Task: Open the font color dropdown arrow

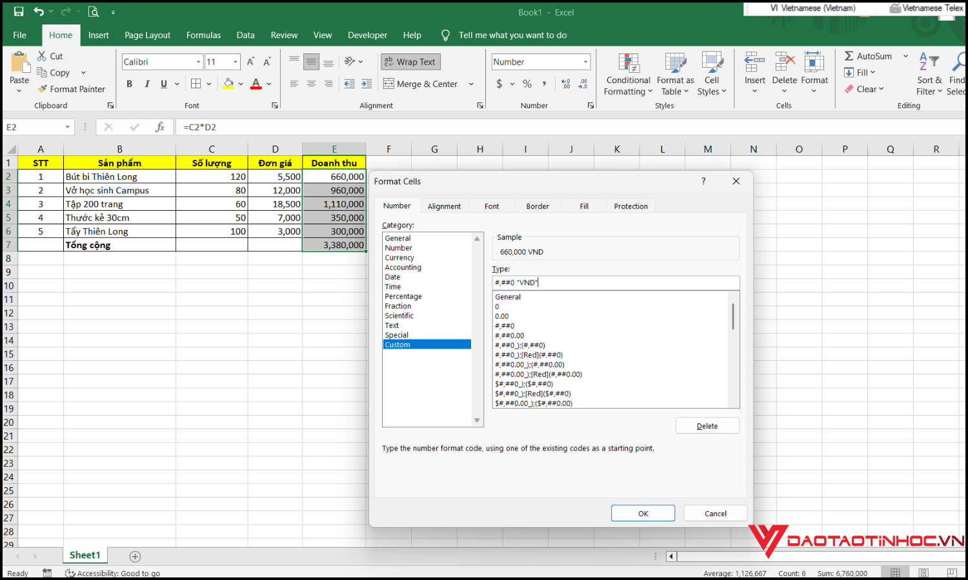Action: coord(268,84)
